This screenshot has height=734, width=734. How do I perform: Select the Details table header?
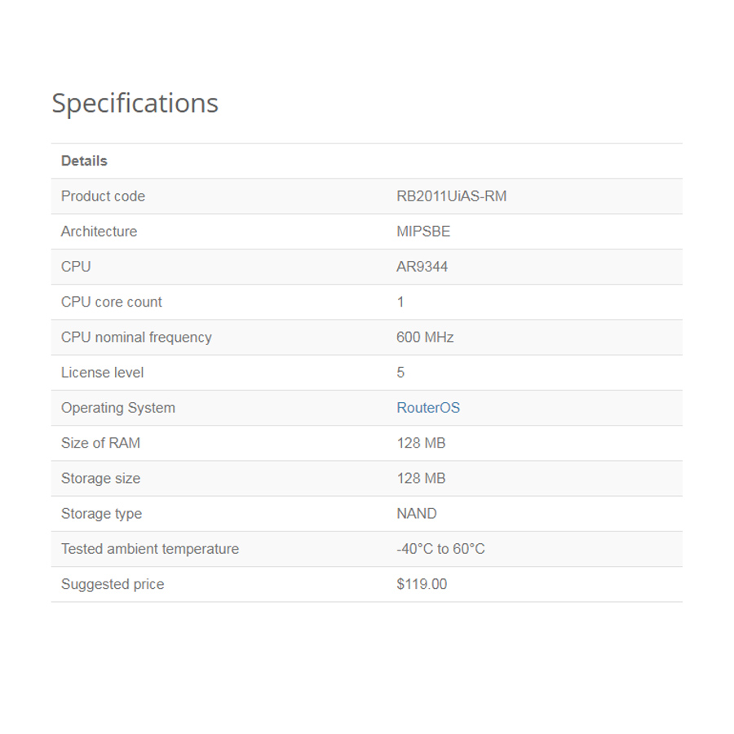coord(84,161)
